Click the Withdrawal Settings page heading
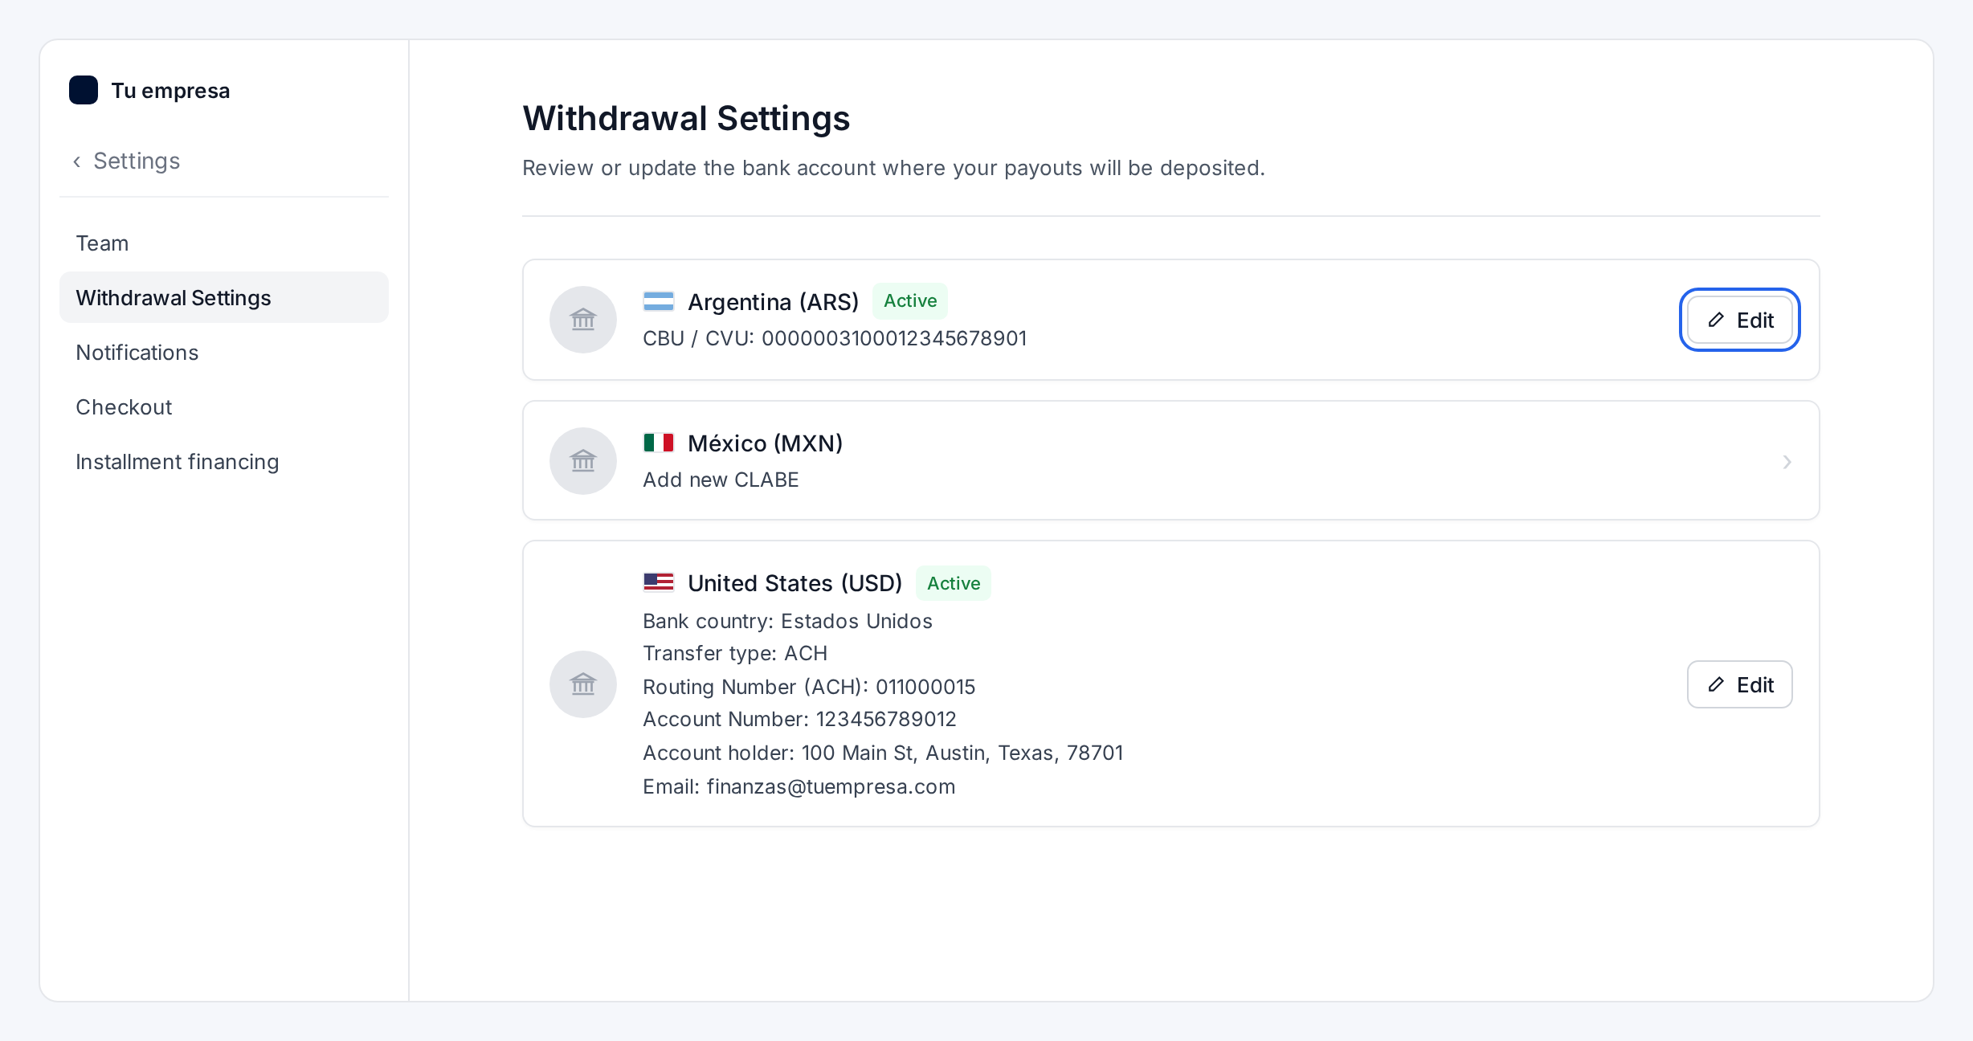This screenshot has height=1041, width=1973. tap(686, 118)
